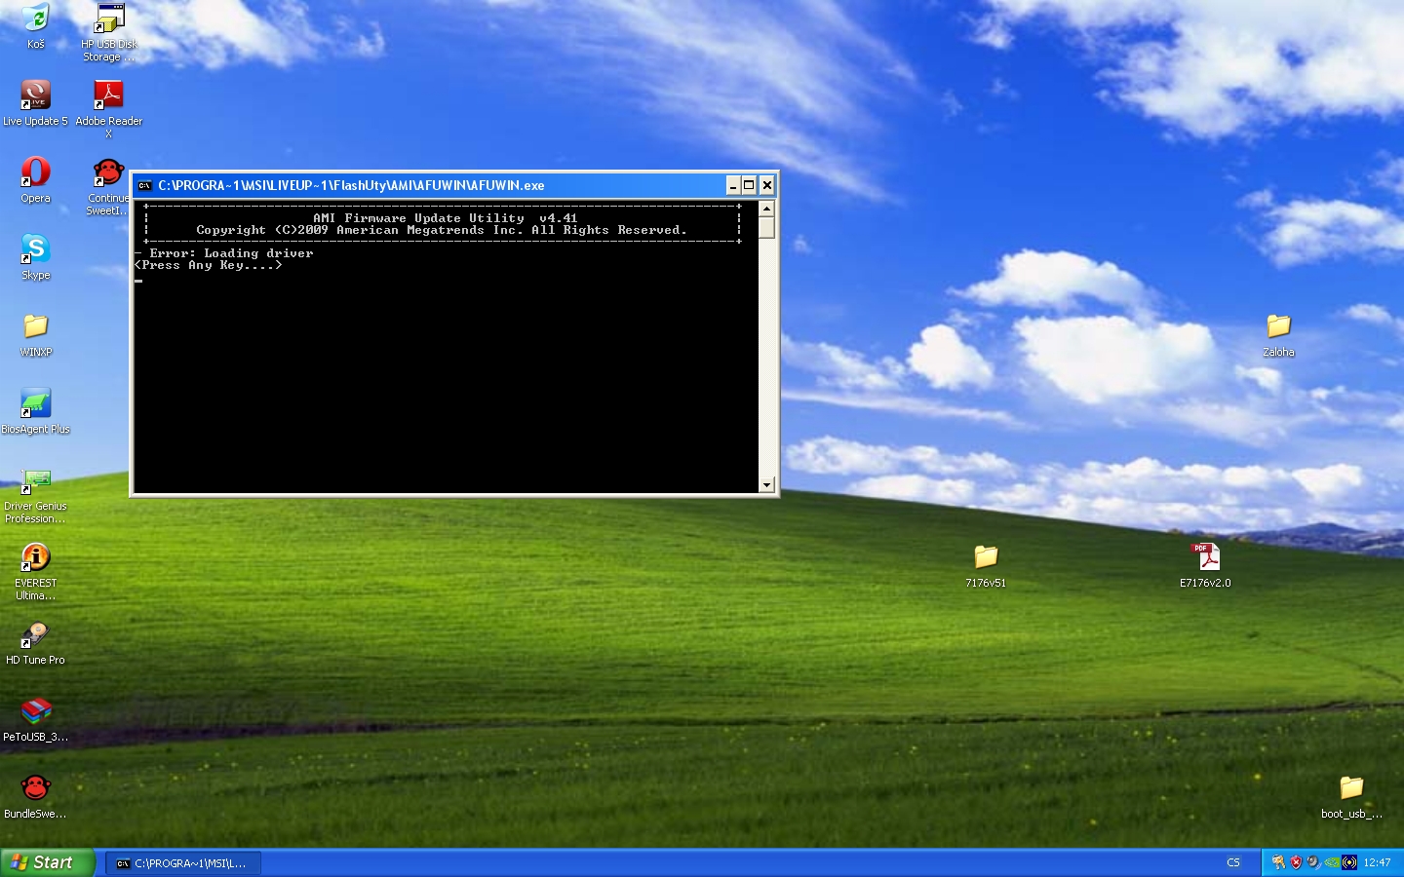
Task: Select the PeToUSB_3 archive icon
Action: [35, 719]
